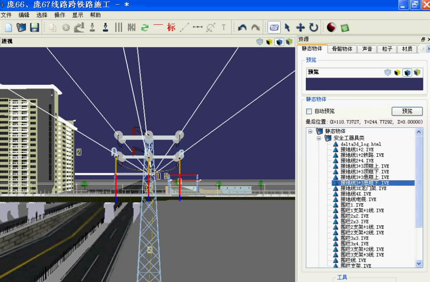Click the red horizontal line icon
This screenshot has height=282, width=430.
[x=158, y=26]
